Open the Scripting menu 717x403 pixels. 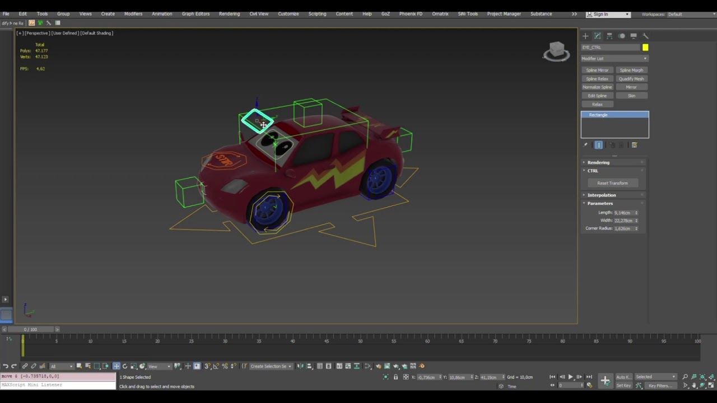click(317, 14)
